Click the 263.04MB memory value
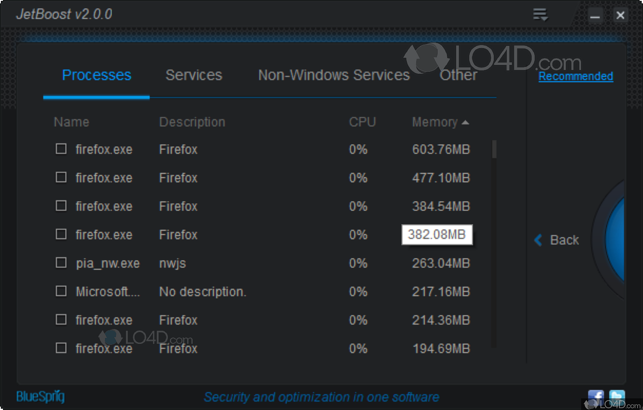 [441, 263]
